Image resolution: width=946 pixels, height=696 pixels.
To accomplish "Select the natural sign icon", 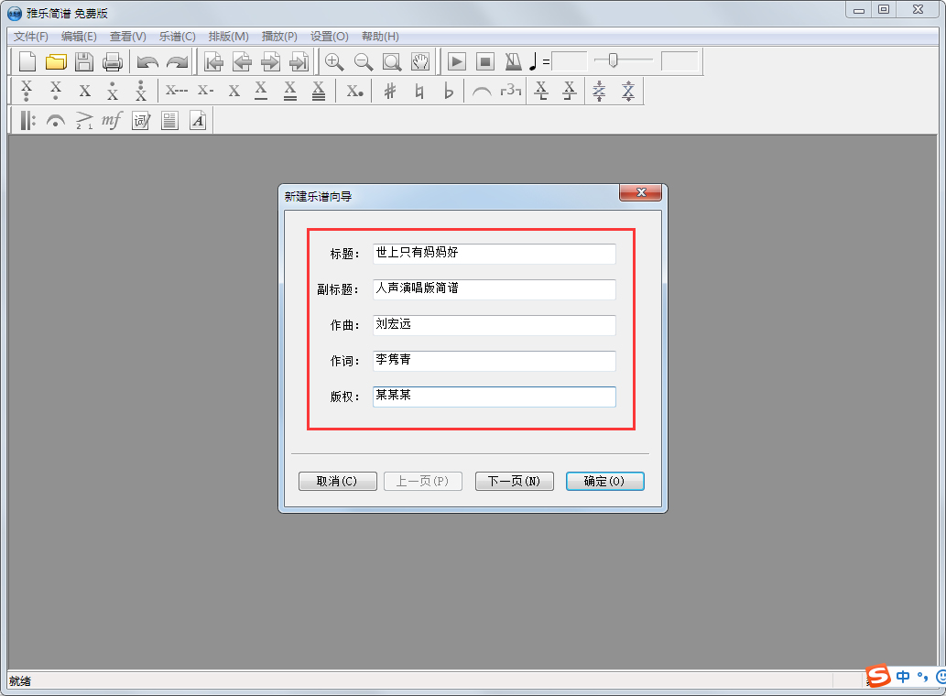I will (x=418, y=91).
